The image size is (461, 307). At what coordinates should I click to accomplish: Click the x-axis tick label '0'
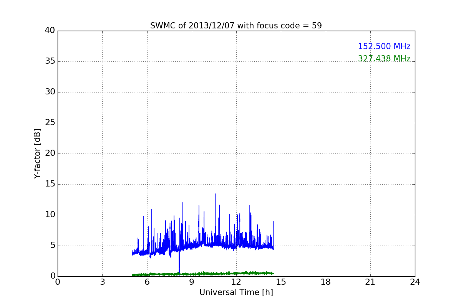tap(58, 282)
